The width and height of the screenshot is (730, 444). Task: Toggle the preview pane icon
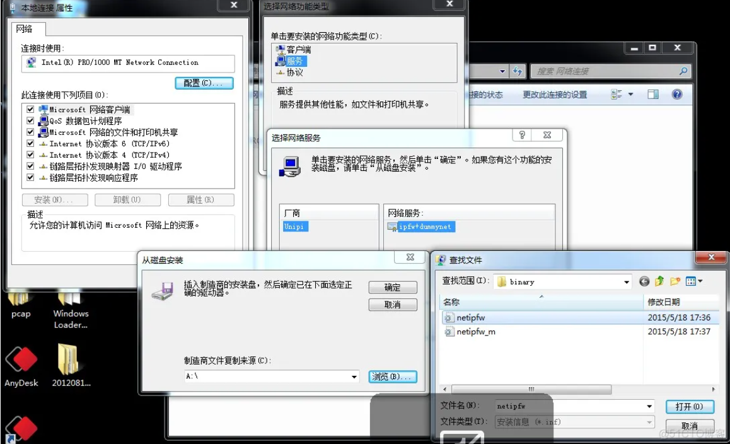coord(652,95)
